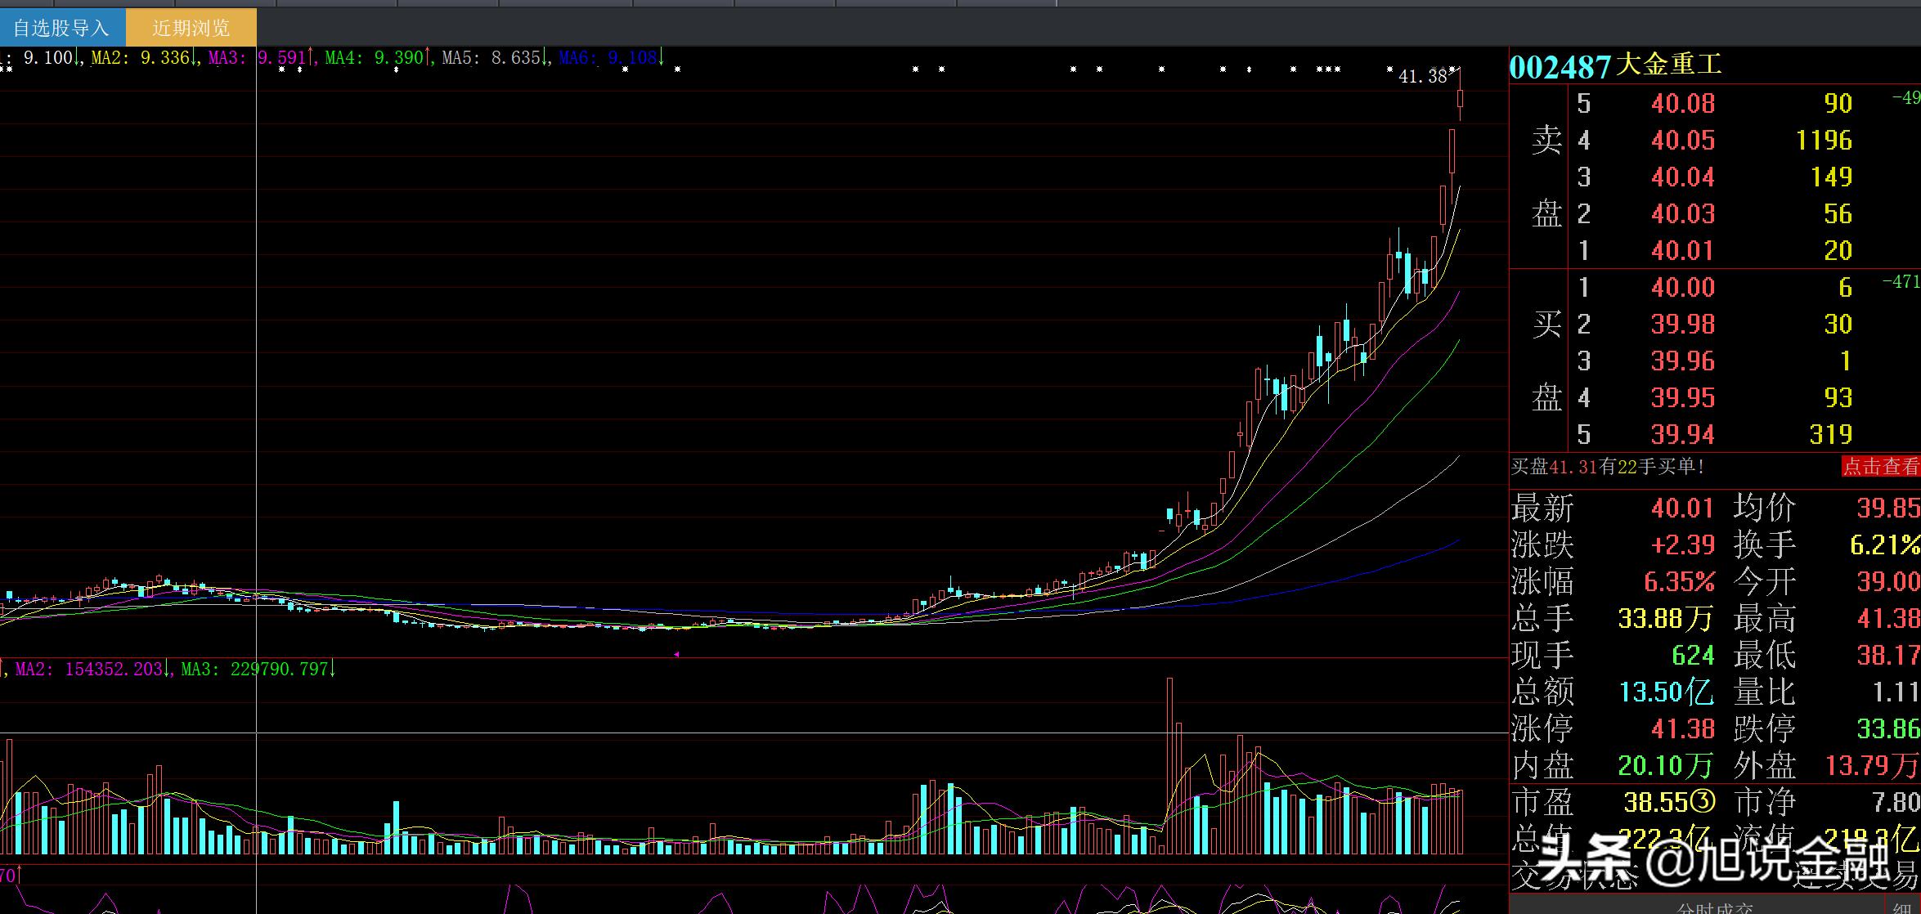The width and height of the screenshot is (1921, 914).
Task: Select the green MA4 9.390 indicator label
Action: [375, 58]
